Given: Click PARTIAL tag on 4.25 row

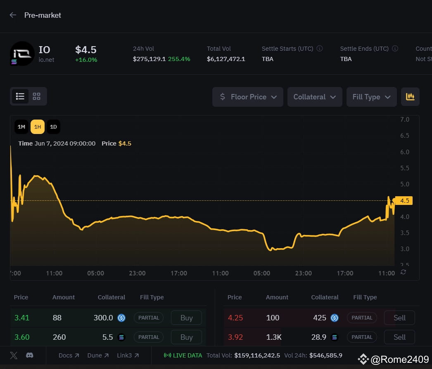Looking at the screenshot, I should coord(362,318).
